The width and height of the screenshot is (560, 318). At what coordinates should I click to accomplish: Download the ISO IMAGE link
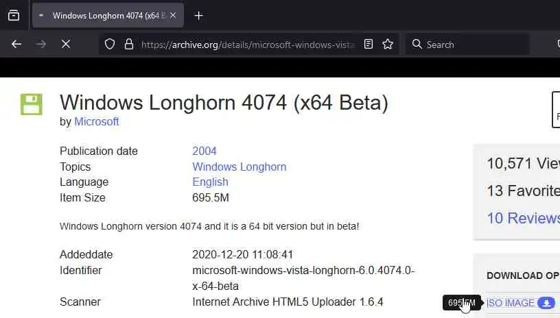coord(511,303)
